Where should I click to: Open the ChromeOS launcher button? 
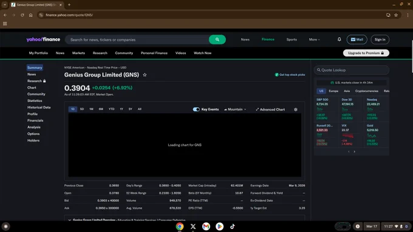click(x=6, y=226)
